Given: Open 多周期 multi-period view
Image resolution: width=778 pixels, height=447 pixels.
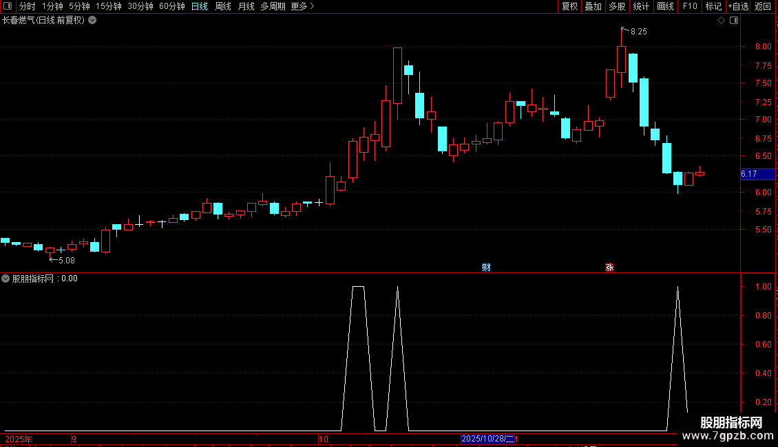Looking at the screenshot, I should pos(273,6).
